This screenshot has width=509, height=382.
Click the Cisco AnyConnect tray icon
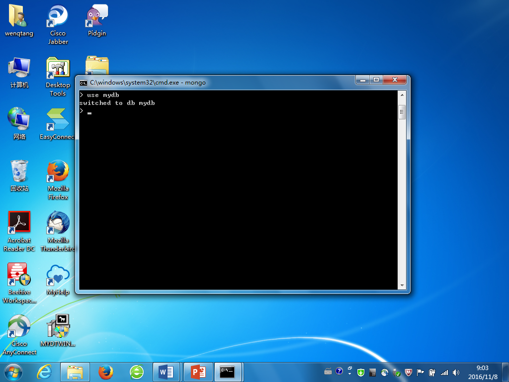(385, 373)
